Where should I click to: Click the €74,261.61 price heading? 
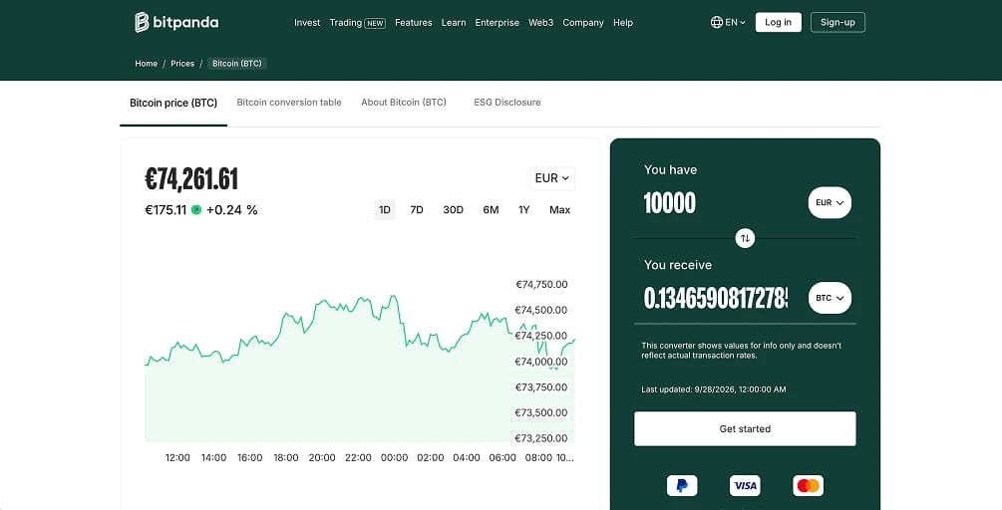(191, 179)
